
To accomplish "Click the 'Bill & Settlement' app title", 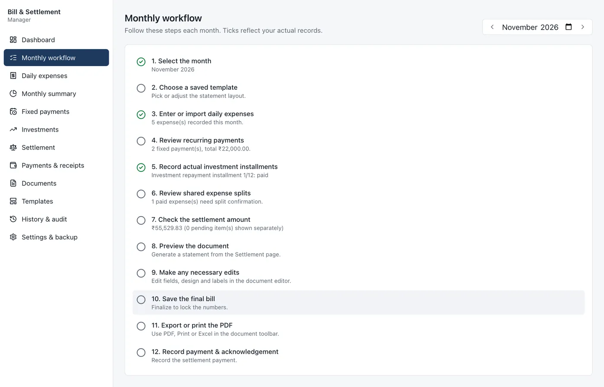I will [34, 12].
